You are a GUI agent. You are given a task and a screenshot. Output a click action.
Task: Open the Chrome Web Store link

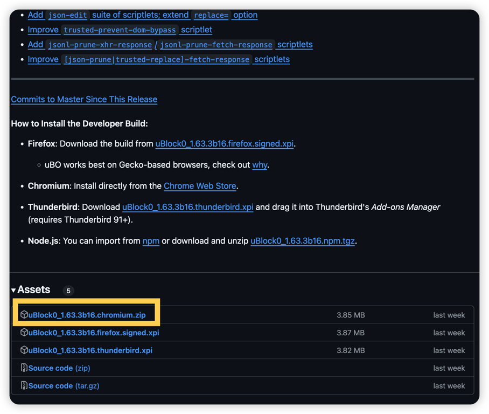click(200, 186)
